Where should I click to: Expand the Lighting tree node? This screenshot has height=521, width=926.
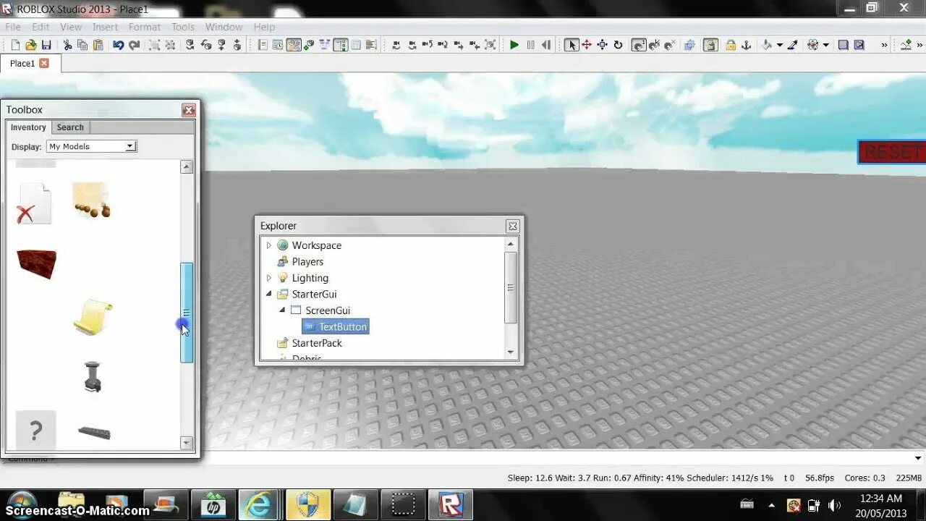tap(269, 278)
